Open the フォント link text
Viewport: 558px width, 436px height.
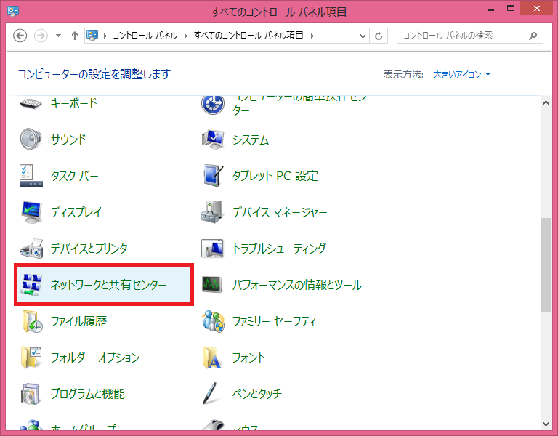click(x=248, y=358)
